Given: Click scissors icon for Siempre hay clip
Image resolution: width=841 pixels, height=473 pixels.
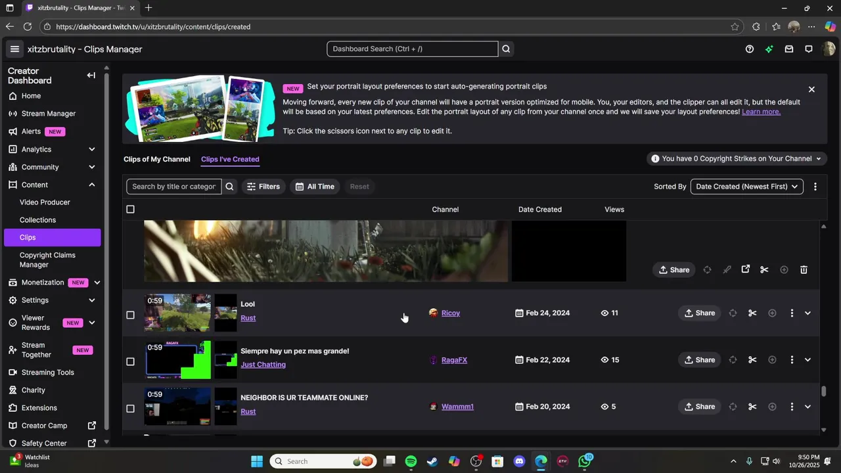Looking at the screenshot, I should point(752,360).
